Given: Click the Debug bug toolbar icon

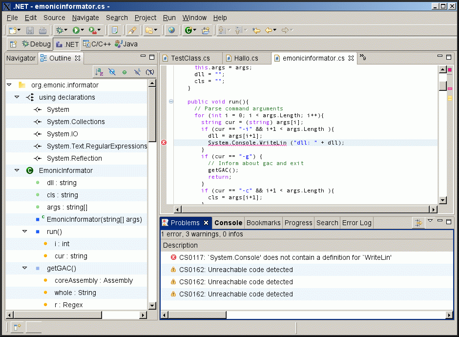Looking at the screenshot, I should point(60,30).
